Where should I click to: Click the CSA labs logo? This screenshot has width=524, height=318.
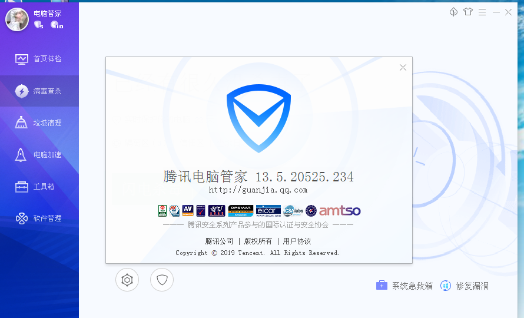[x=293, y=211]
